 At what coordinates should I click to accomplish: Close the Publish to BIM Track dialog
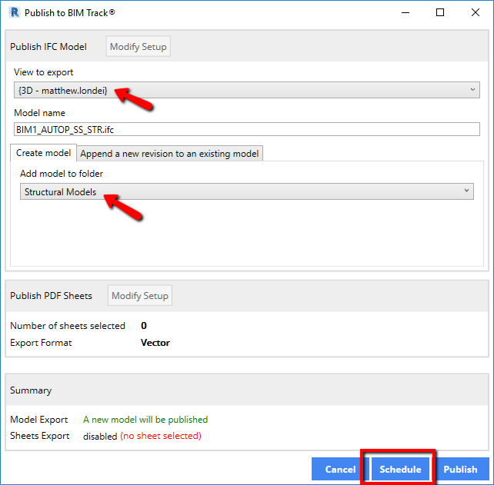click(x=476, y=12)
